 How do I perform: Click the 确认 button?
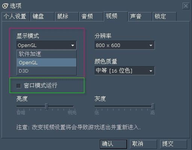(x=113, y=144)
